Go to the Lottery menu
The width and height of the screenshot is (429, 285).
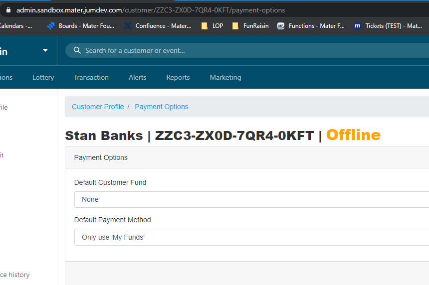click(43, 77)
